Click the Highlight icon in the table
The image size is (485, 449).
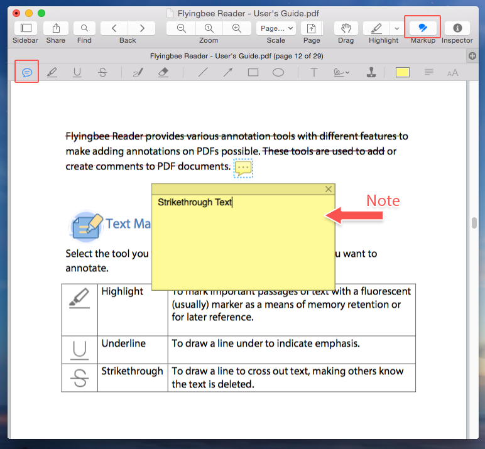[x=80, y=298]
